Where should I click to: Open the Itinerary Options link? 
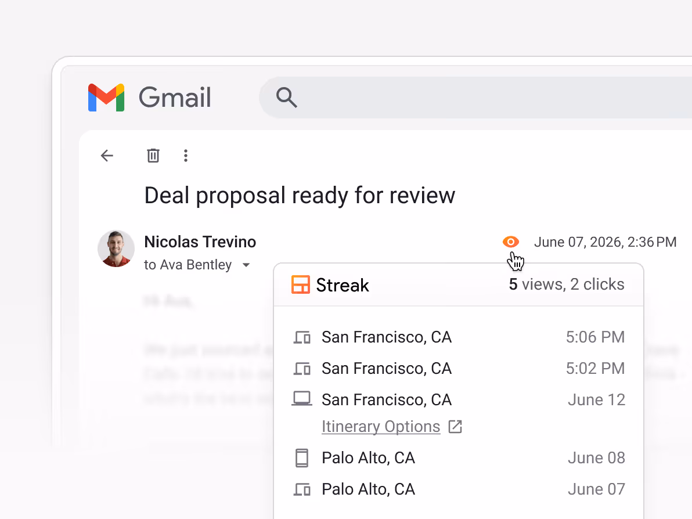click(381, 427)
